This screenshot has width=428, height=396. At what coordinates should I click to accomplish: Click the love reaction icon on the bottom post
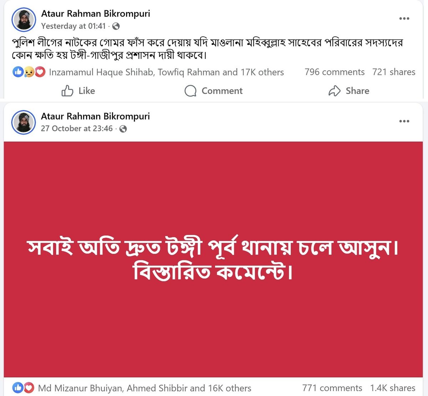pyautogui.click(x=28, y=387)
